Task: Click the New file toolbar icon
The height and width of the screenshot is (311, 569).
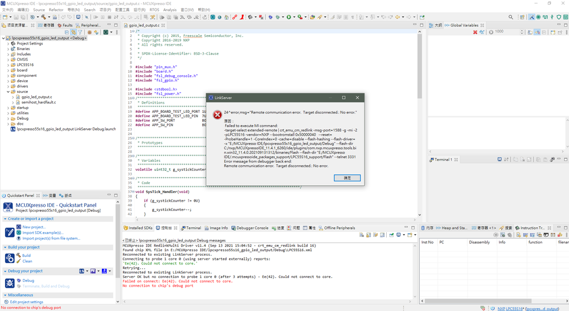Action: point(5,17)
